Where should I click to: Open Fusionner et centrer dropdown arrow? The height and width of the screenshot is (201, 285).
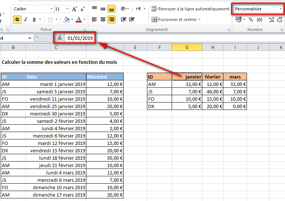click(x=200, y=20)
